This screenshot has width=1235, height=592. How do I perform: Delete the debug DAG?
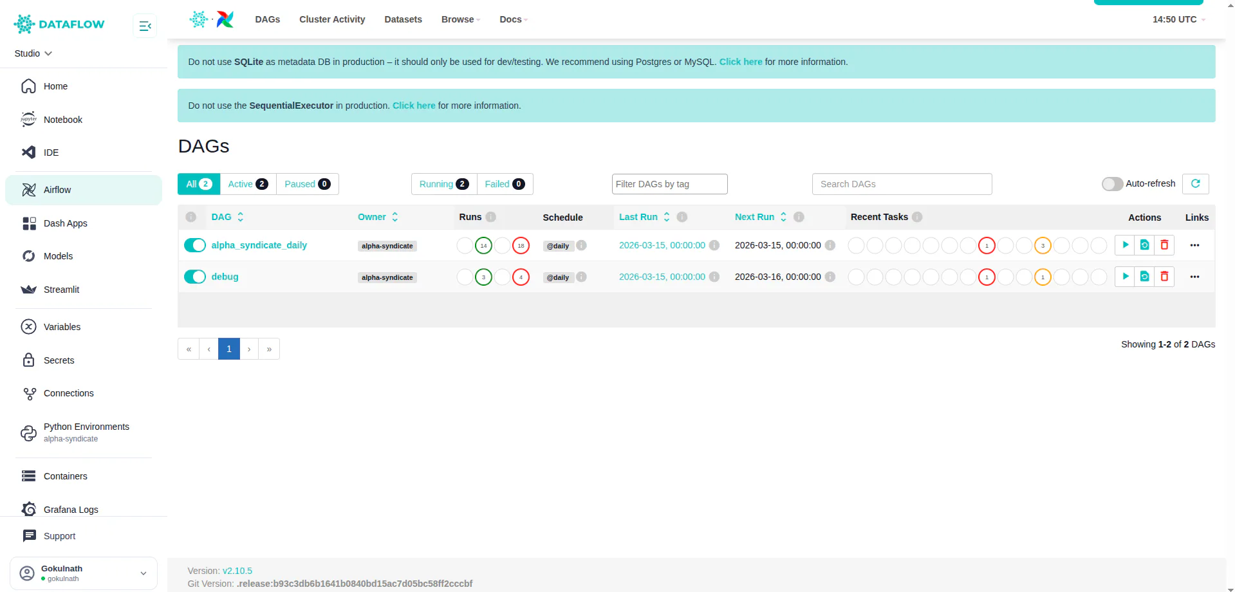[1164, 277]
